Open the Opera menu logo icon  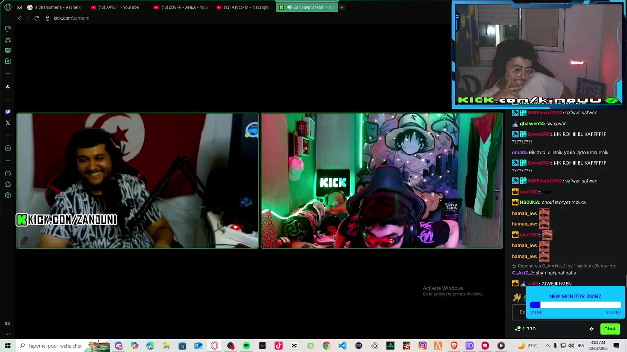(x=8, y=7)
